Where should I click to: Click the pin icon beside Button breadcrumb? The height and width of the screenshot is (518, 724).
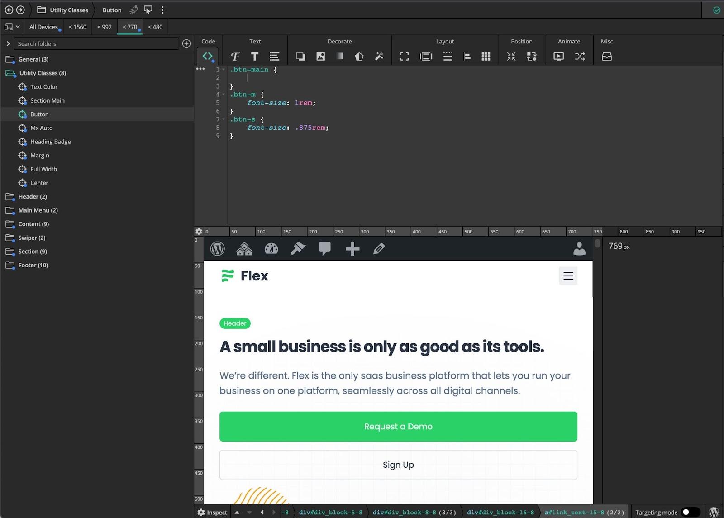(133, 10)
